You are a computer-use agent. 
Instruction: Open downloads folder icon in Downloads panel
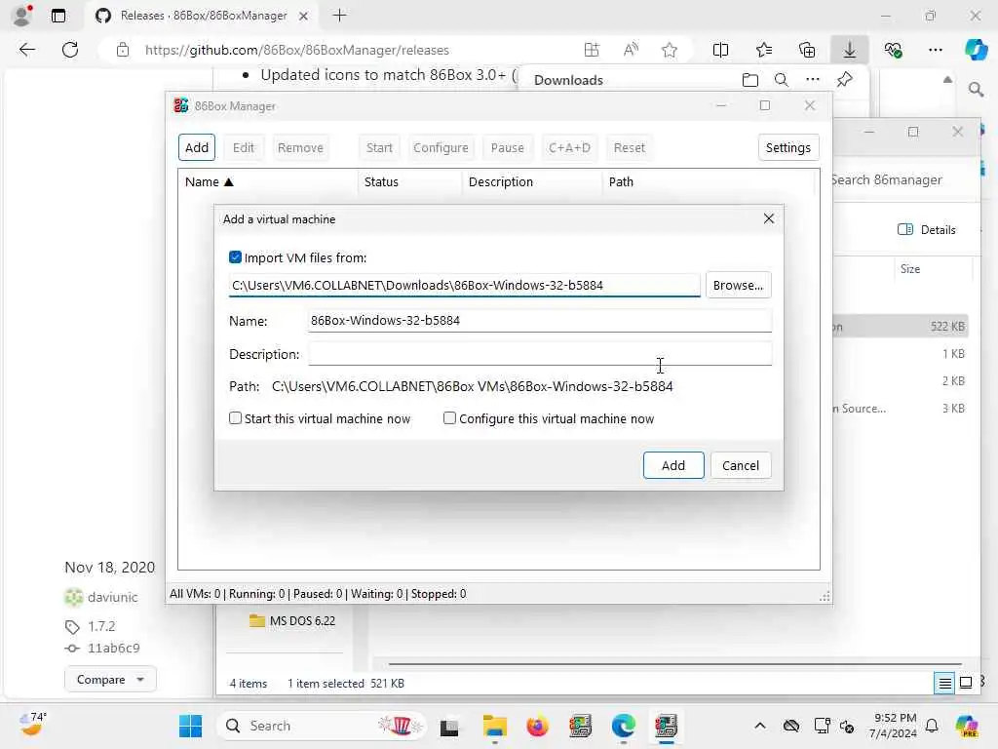coord(749,80)
